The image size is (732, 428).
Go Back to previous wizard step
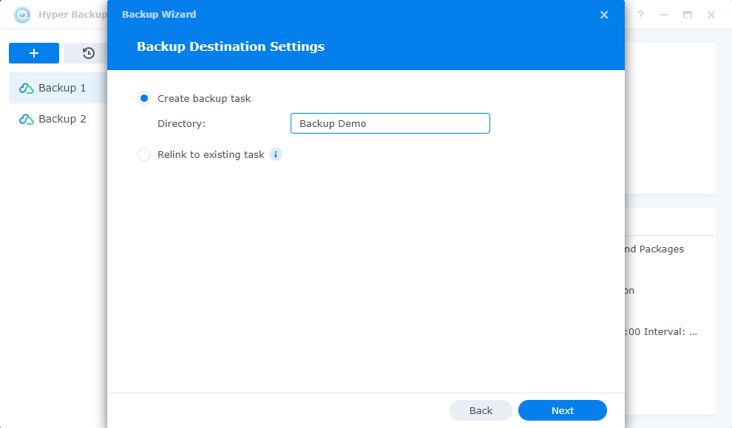point(481,410)
